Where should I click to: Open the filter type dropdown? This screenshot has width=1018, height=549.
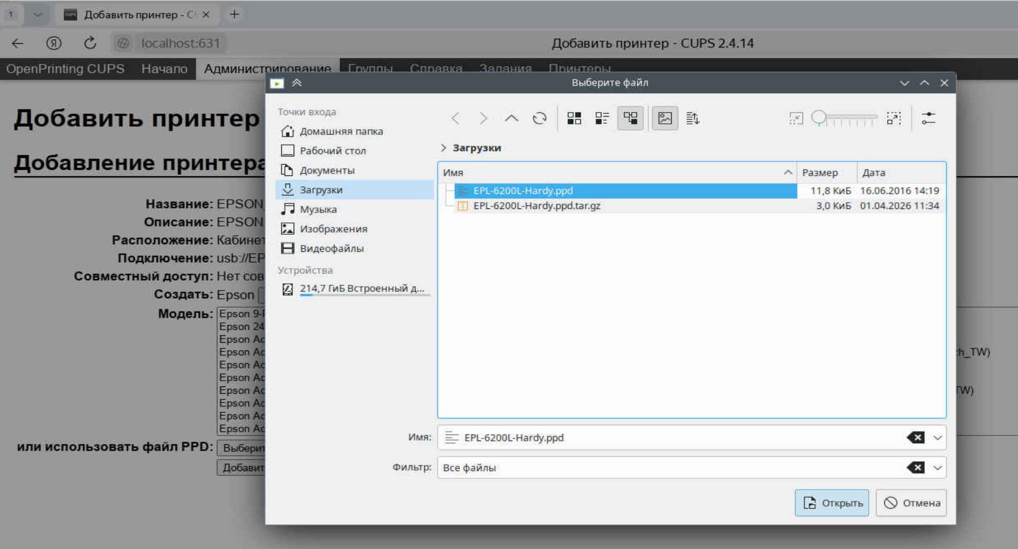point(937,467)
